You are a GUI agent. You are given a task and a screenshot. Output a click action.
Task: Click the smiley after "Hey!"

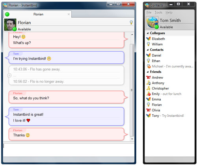coord(23,37)
